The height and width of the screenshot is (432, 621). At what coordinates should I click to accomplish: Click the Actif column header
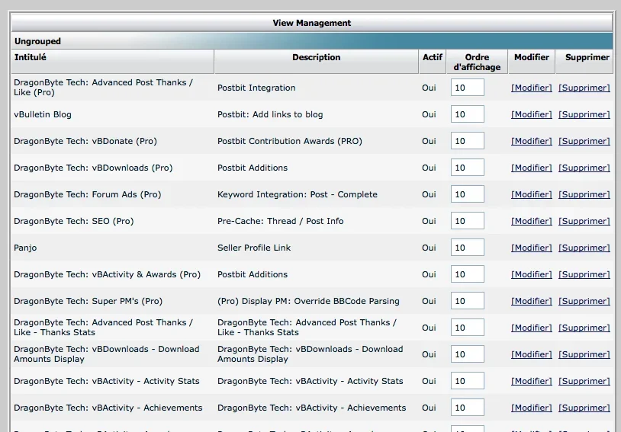tap(433, 61)
